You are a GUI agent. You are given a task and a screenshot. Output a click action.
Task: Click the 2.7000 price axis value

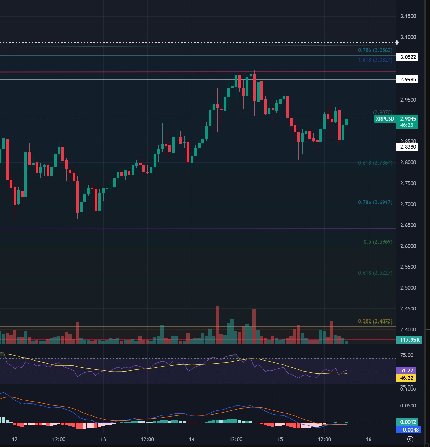pyautogui.click(x=408, y=204)
